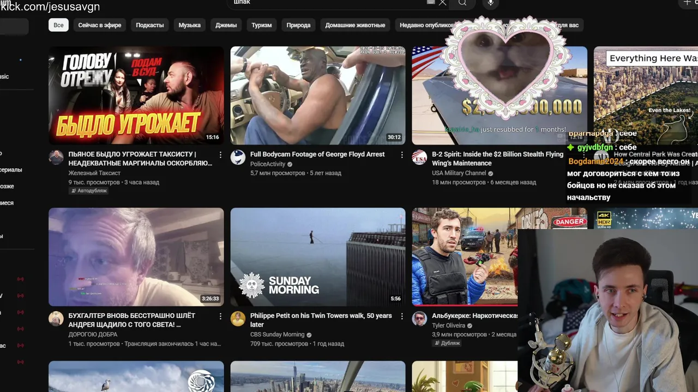Play the George Floyd bodycam thumbnail

(x=318, y=95)
